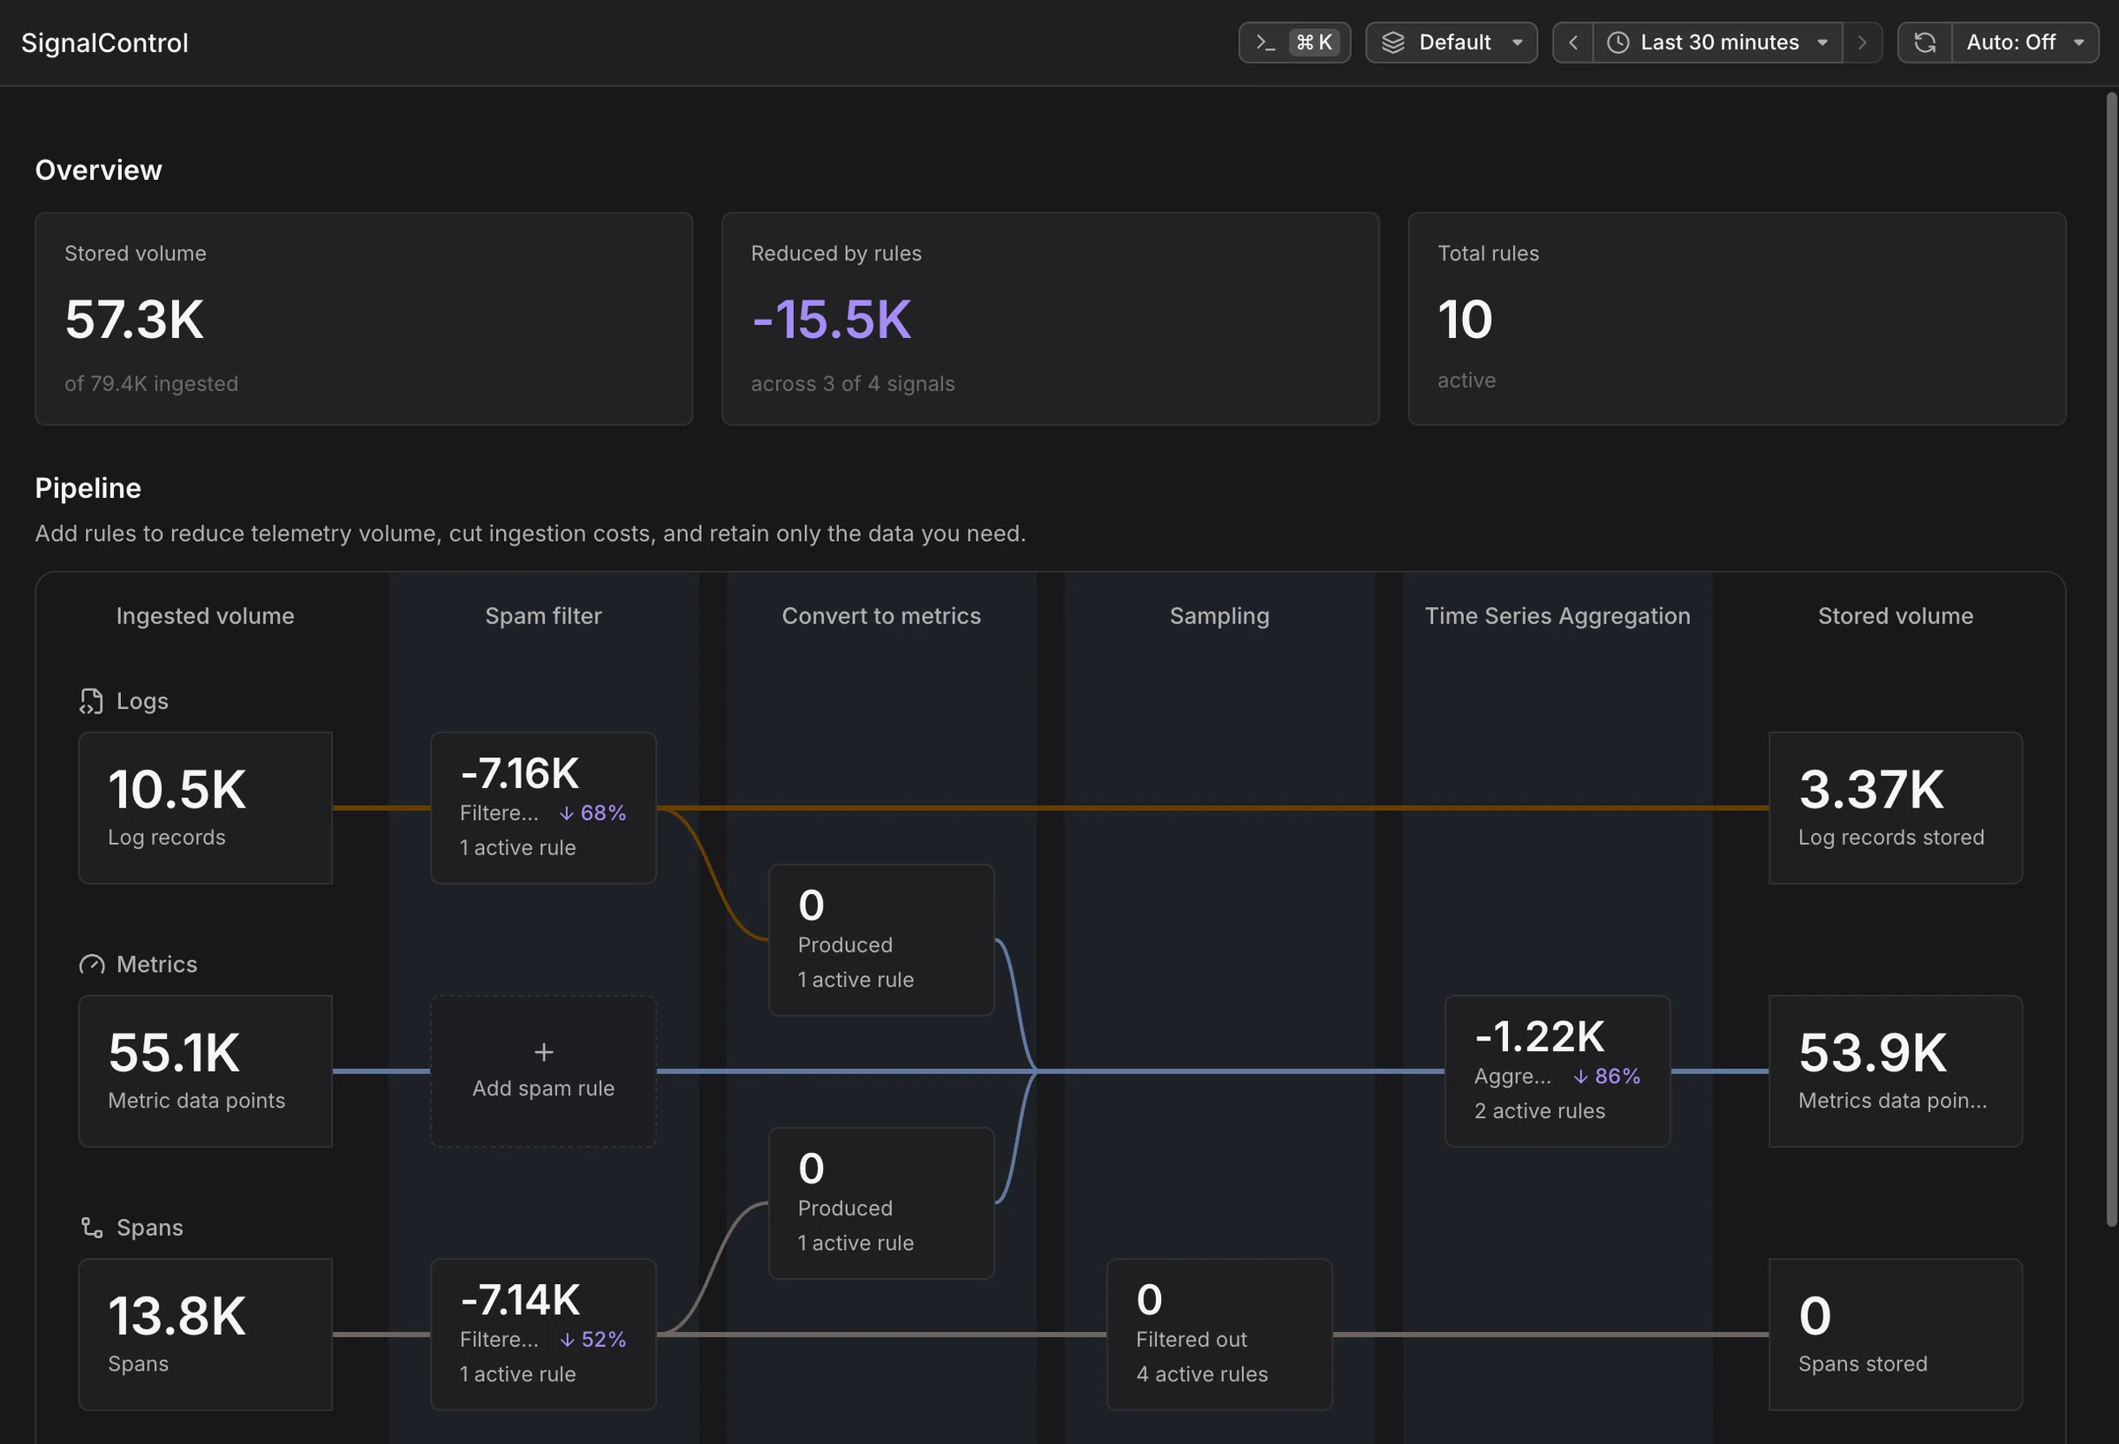
Task: Open the Last 30 minutes time picker
Action: 1718,43
